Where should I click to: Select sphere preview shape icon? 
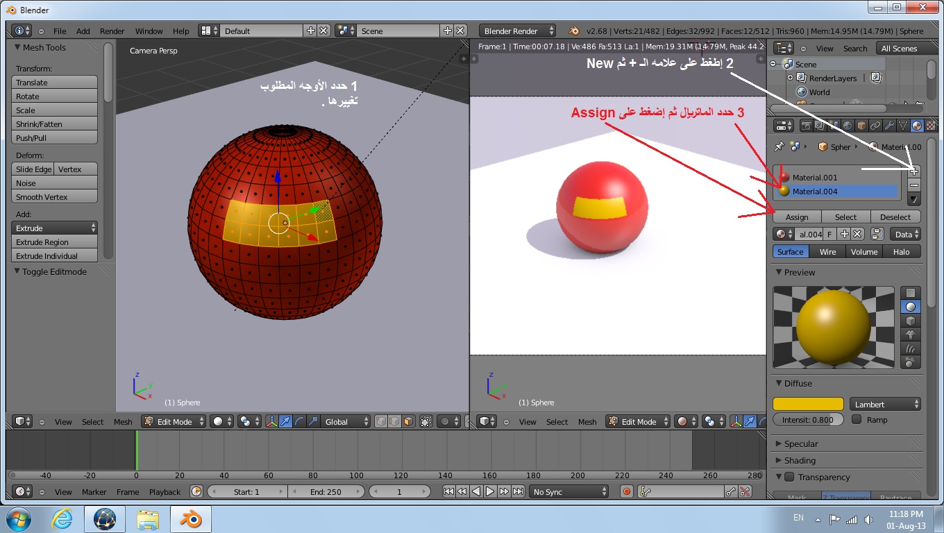pyautogui.click(x=911, y=307)
